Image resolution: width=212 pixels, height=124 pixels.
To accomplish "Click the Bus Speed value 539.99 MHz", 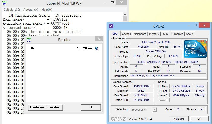I will point(141,95).
